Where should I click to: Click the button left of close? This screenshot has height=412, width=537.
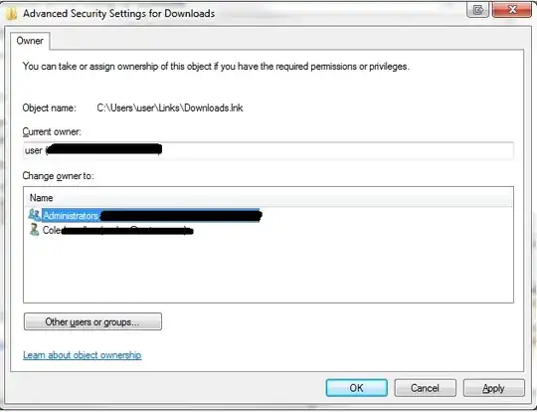[477, 10]
